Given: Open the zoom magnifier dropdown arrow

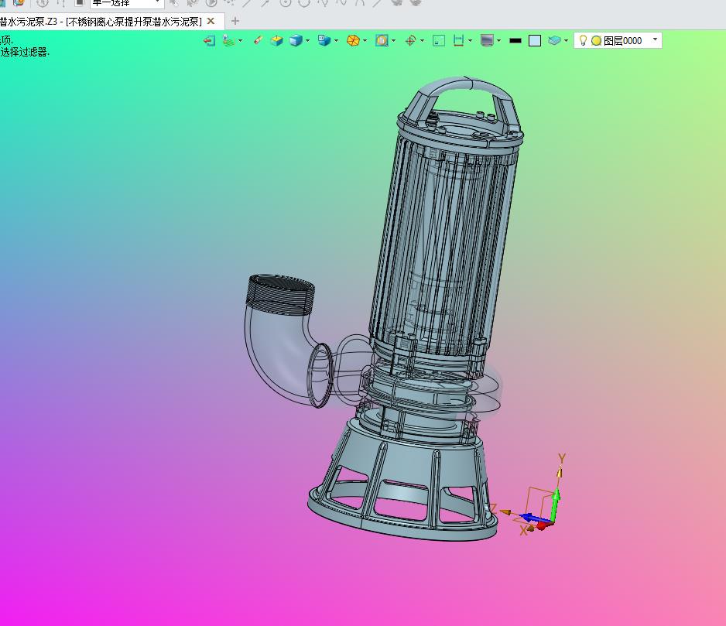Looking at the screenshot, I should point(393,41).
